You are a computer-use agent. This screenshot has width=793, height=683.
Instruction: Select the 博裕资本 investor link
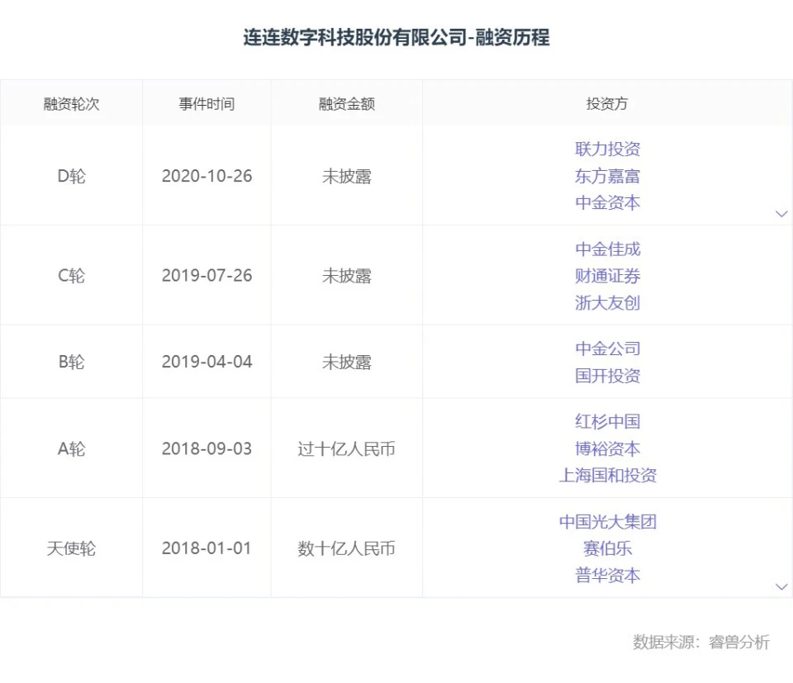pos(607,448)
